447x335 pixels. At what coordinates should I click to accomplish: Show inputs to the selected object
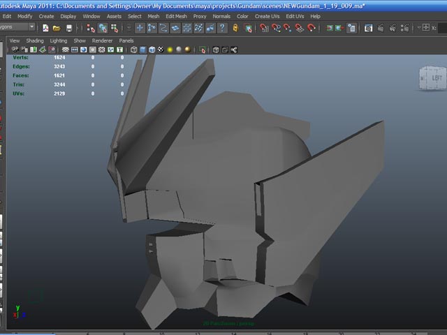tap(330, 28)
